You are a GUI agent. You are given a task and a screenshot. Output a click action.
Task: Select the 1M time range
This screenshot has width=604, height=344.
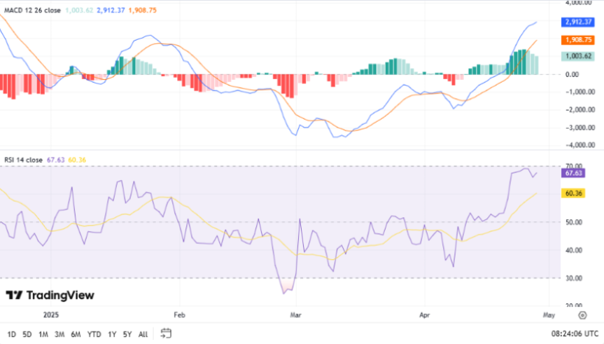[43, 334]
